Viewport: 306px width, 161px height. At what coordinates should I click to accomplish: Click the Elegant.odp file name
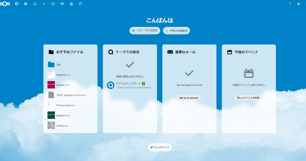[x=63, y=116]
